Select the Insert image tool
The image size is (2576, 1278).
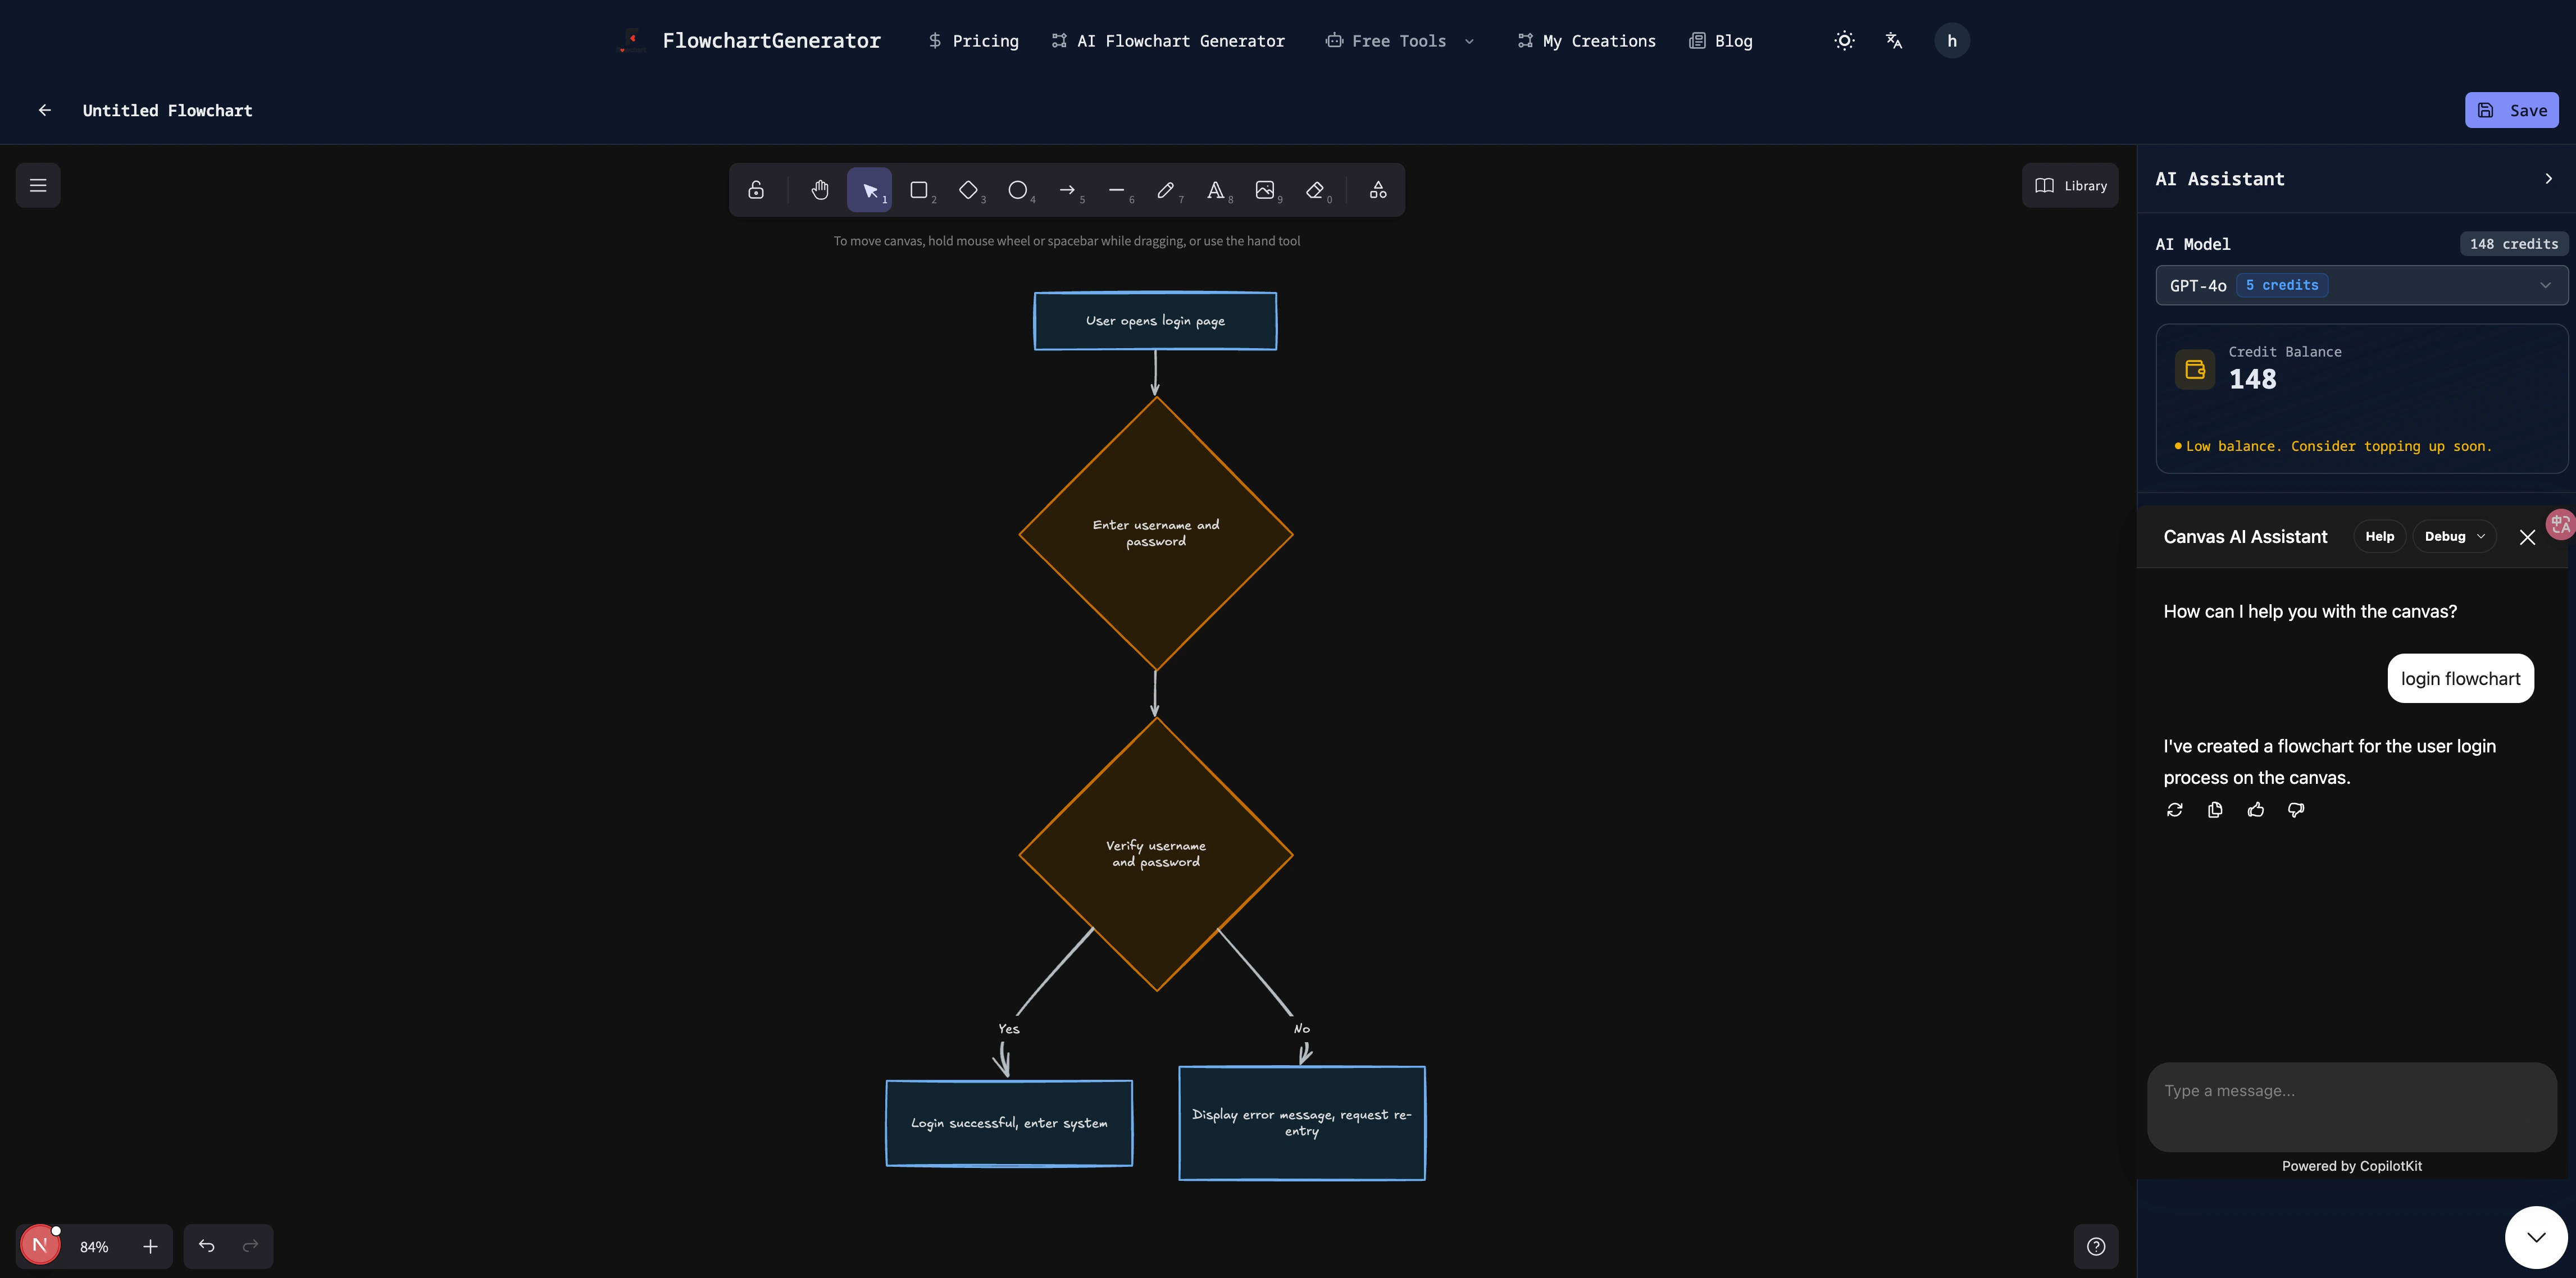click(x=1264, y=189)
